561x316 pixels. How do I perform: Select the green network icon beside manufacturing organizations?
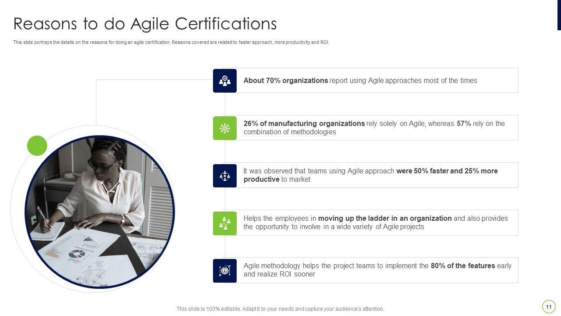(225, 128)
